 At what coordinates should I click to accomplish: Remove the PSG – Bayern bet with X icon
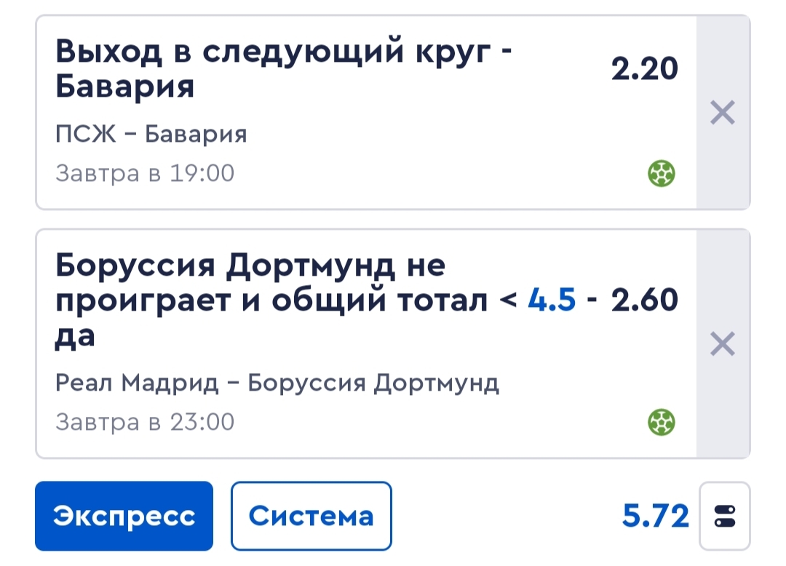coord(723,112)
